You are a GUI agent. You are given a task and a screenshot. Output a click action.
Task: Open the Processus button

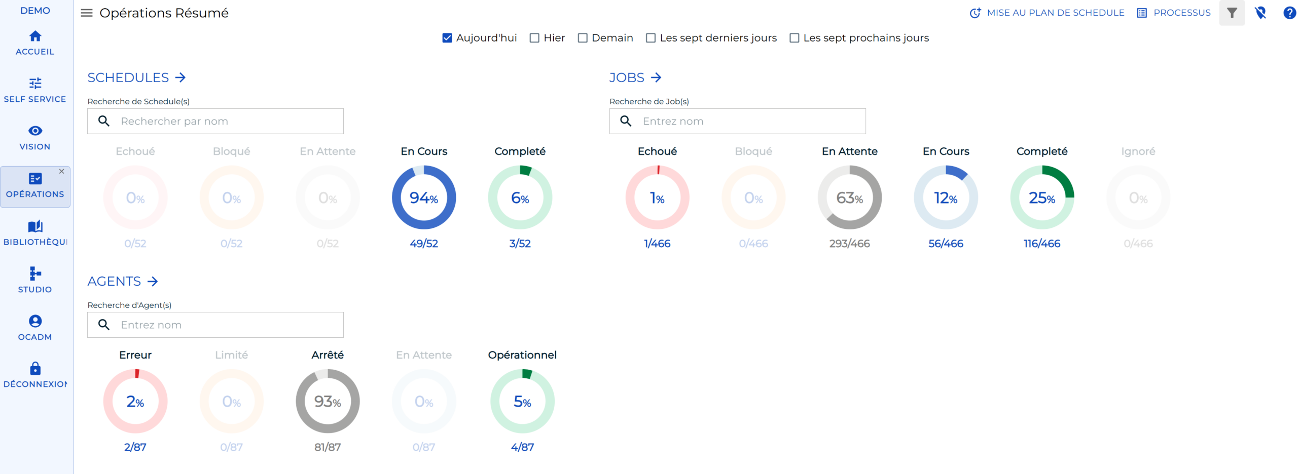pos(1173,13)
